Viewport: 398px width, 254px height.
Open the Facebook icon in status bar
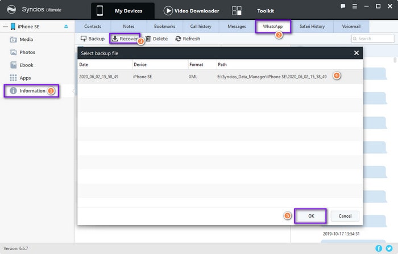(379, 248)
